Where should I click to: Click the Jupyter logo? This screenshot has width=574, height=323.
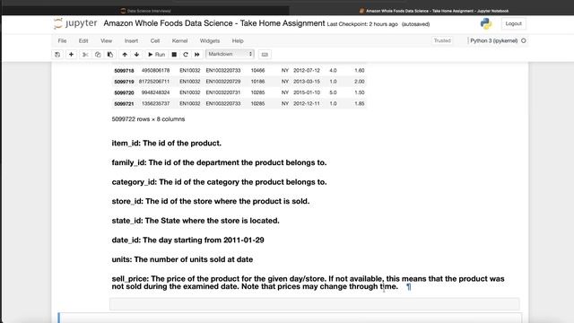click(x=75, y=23)
